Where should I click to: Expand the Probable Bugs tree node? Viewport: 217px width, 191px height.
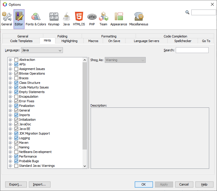coord(10,161)
